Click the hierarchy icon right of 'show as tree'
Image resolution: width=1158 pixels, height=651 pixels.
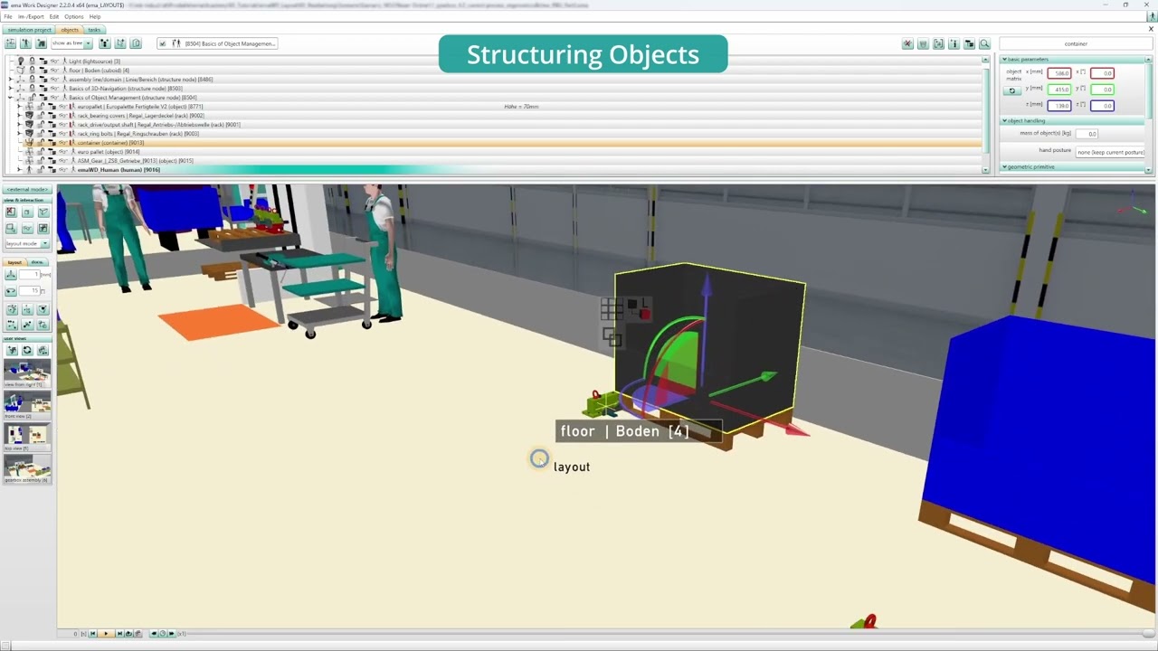(105, 43)
